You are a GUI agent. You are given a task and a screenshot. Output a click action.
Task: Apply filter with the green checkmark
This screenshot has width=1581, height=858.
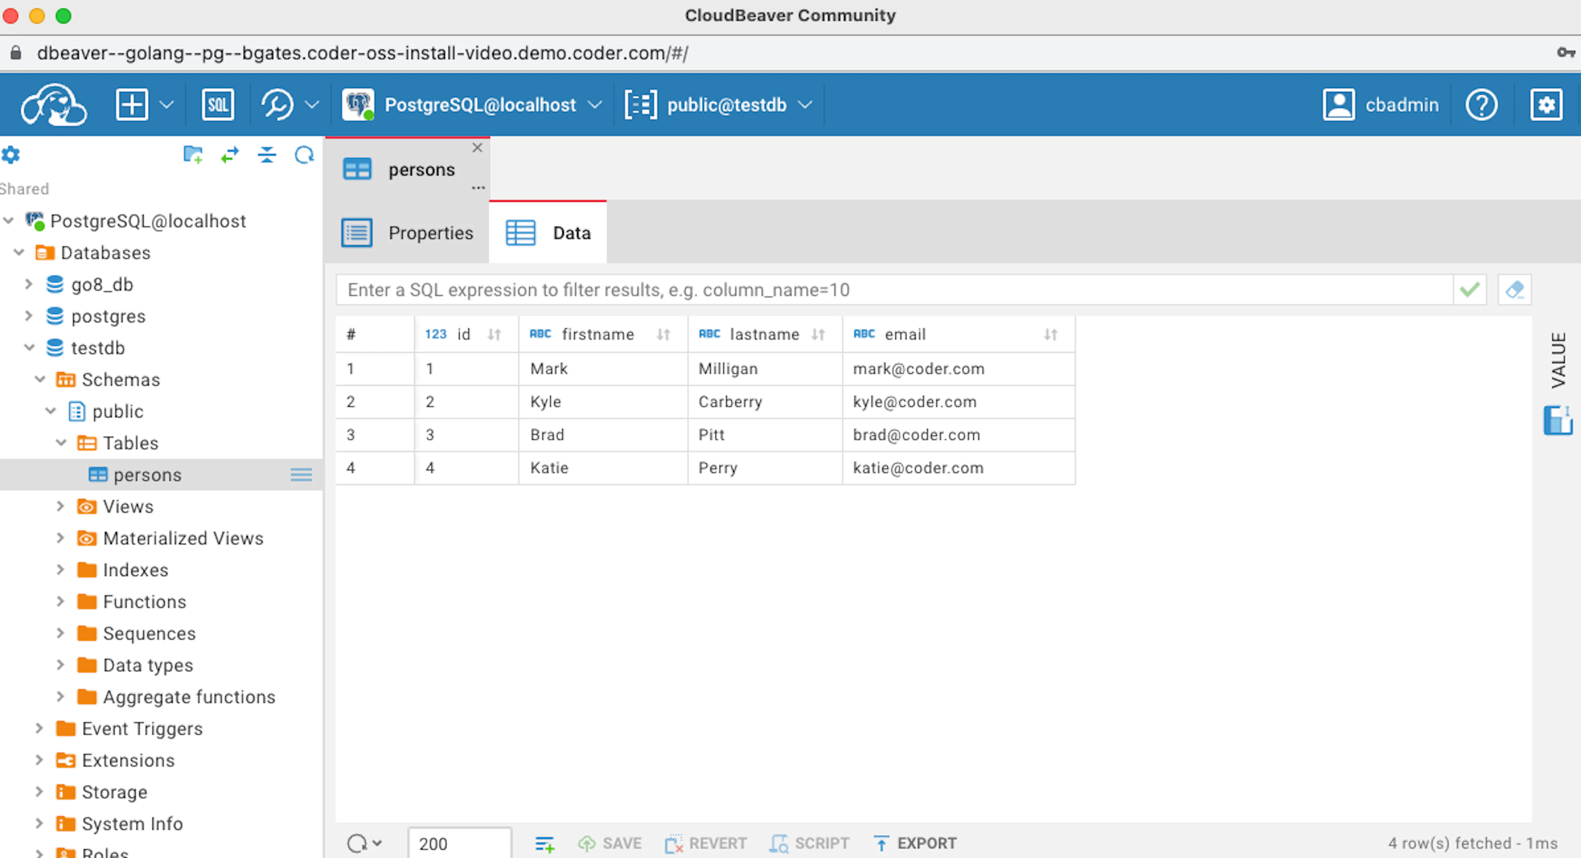coord(1469,290)
